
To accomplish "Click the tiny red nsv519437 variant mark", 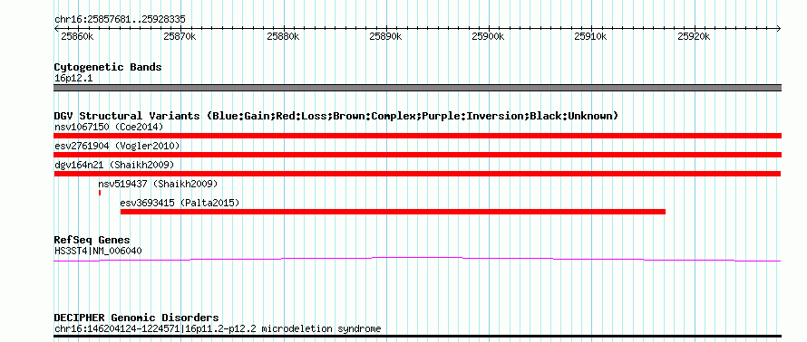I will 100,193.
